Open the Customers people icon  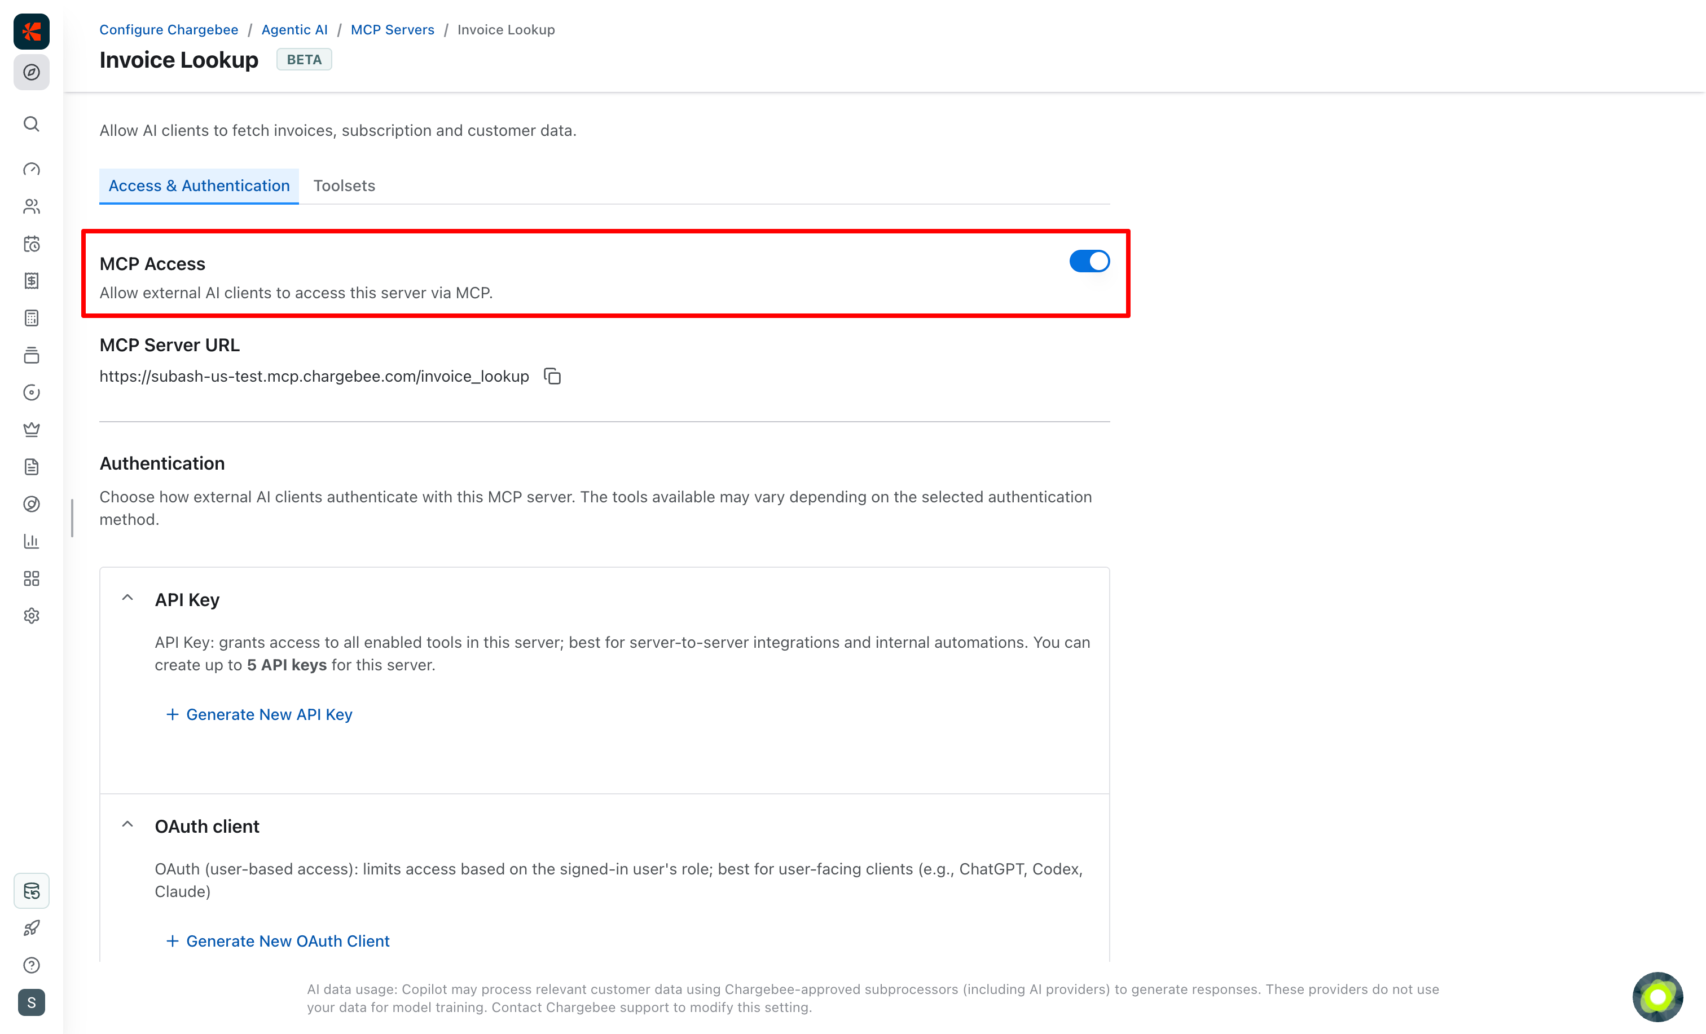[x=31, y=206]
